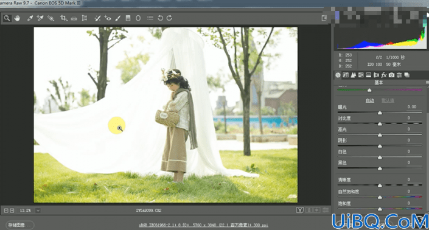Select the Color Sampler tool
The width and height of the screenshot is (429, 230).
click(x=40, y=18)
